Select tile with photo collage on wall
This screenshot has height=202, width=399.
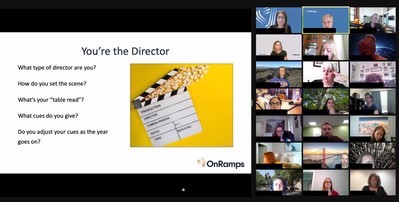point(373,74)
